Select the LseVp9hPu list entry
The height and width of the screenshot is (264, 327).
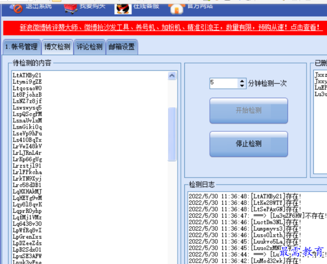pyautogui.click(x=27, y=134)
